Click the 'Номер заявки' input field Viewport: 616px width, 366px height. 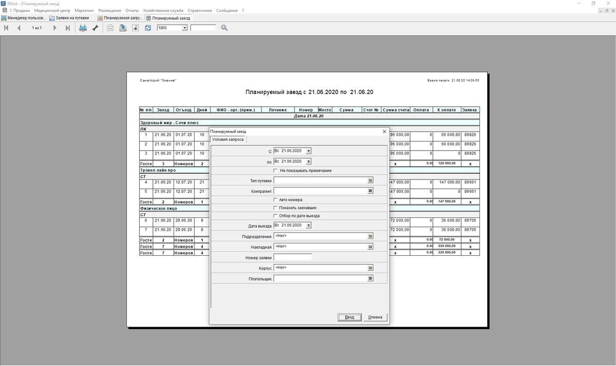click(x=293, y=257)
